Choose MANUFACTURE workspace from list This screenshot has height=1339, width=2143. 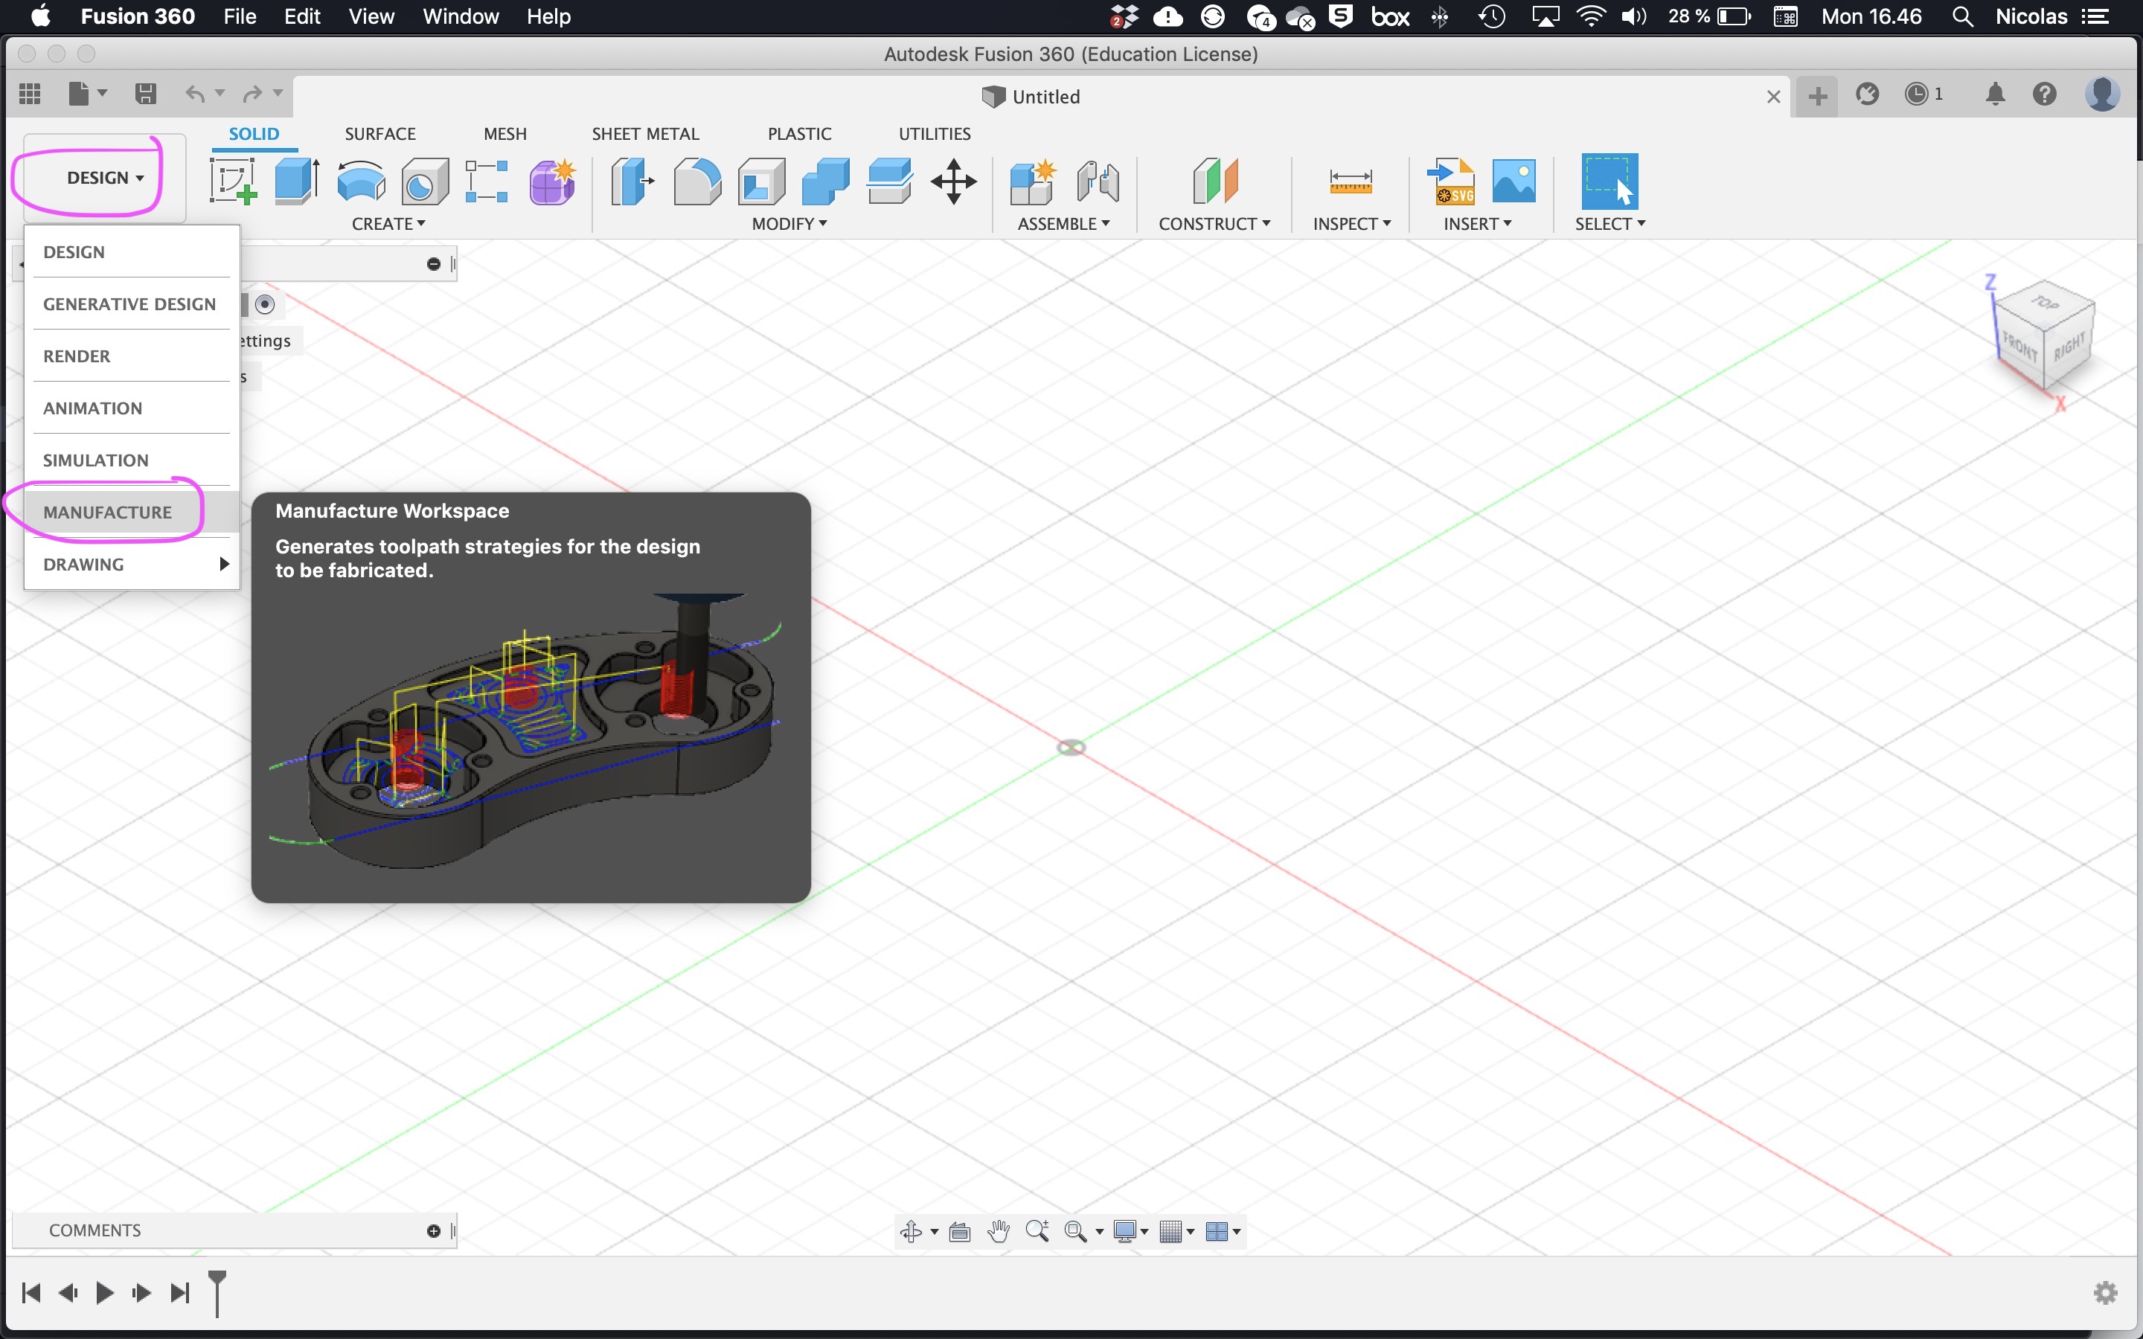(132, 513)
